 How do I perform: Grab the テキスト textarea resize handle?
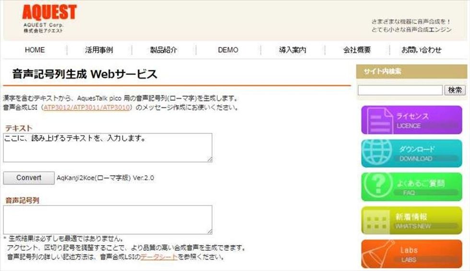[x=210, y=160]
